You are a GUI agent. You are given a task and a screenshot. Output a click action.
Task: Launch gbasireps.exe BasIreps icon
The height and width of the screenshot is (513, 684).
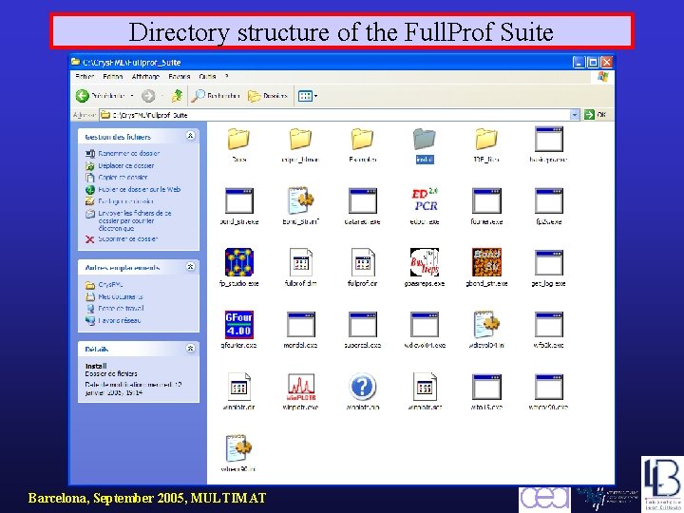(425, 262)
